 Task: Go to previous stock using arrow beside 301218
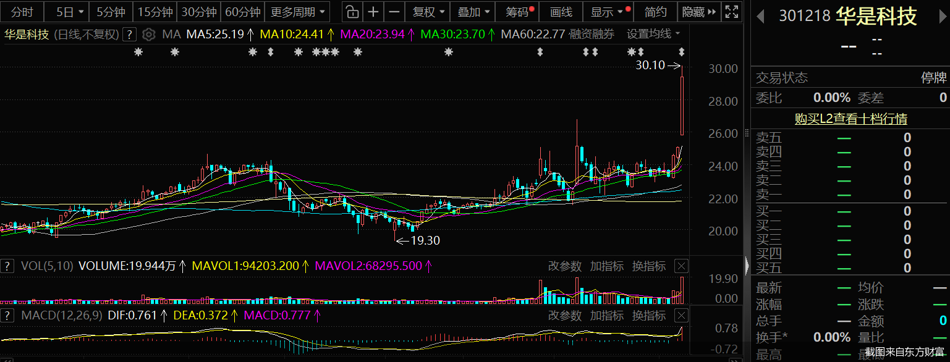[x=760, y=17]
